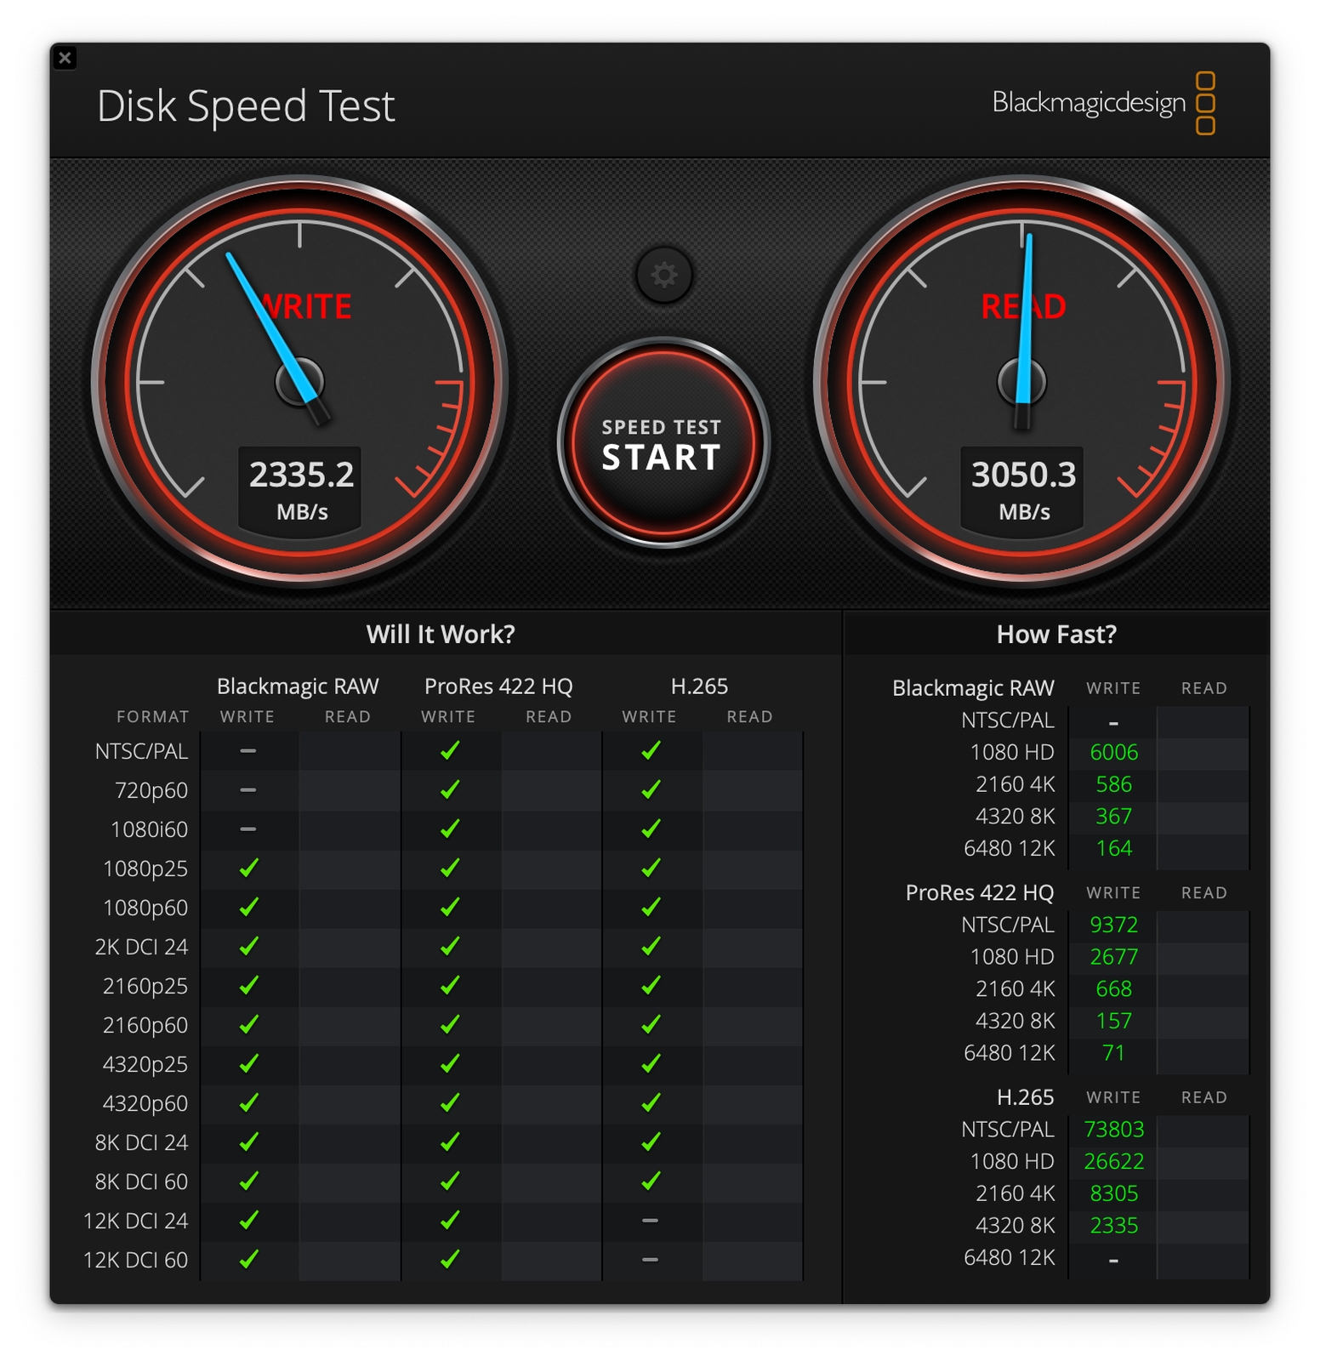Click the 12K DCI 24 format label

pos(135,1221)
